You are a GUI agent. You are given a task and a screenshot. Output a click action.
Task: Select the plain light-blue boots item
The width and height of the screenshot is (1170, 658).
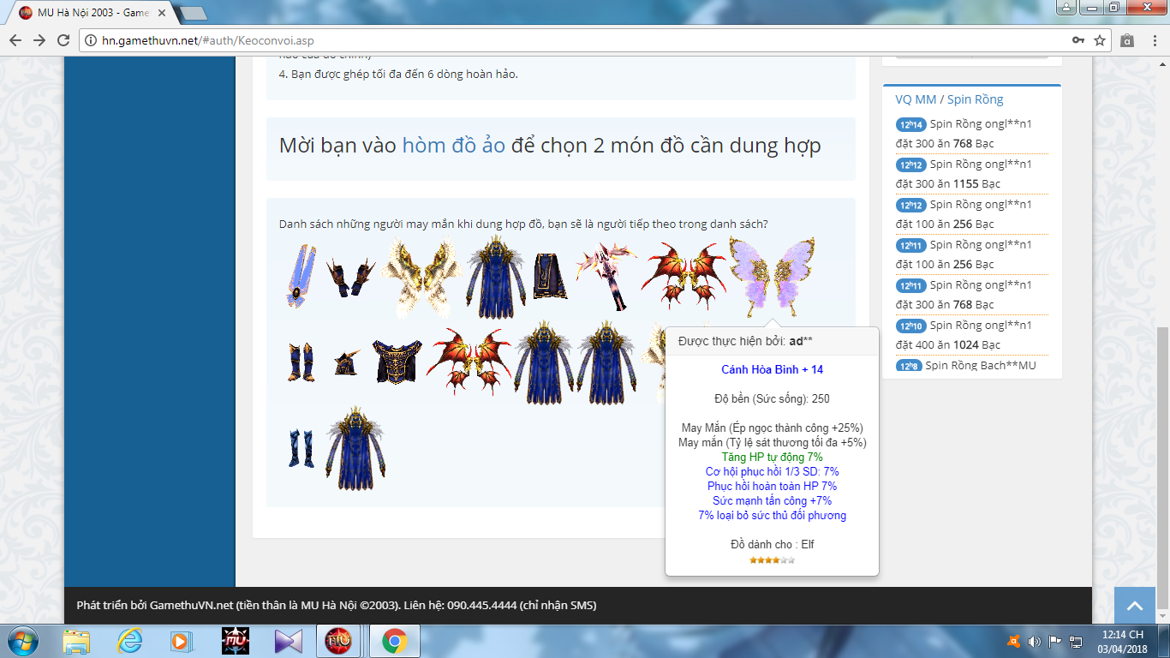(x=301, y=448)
